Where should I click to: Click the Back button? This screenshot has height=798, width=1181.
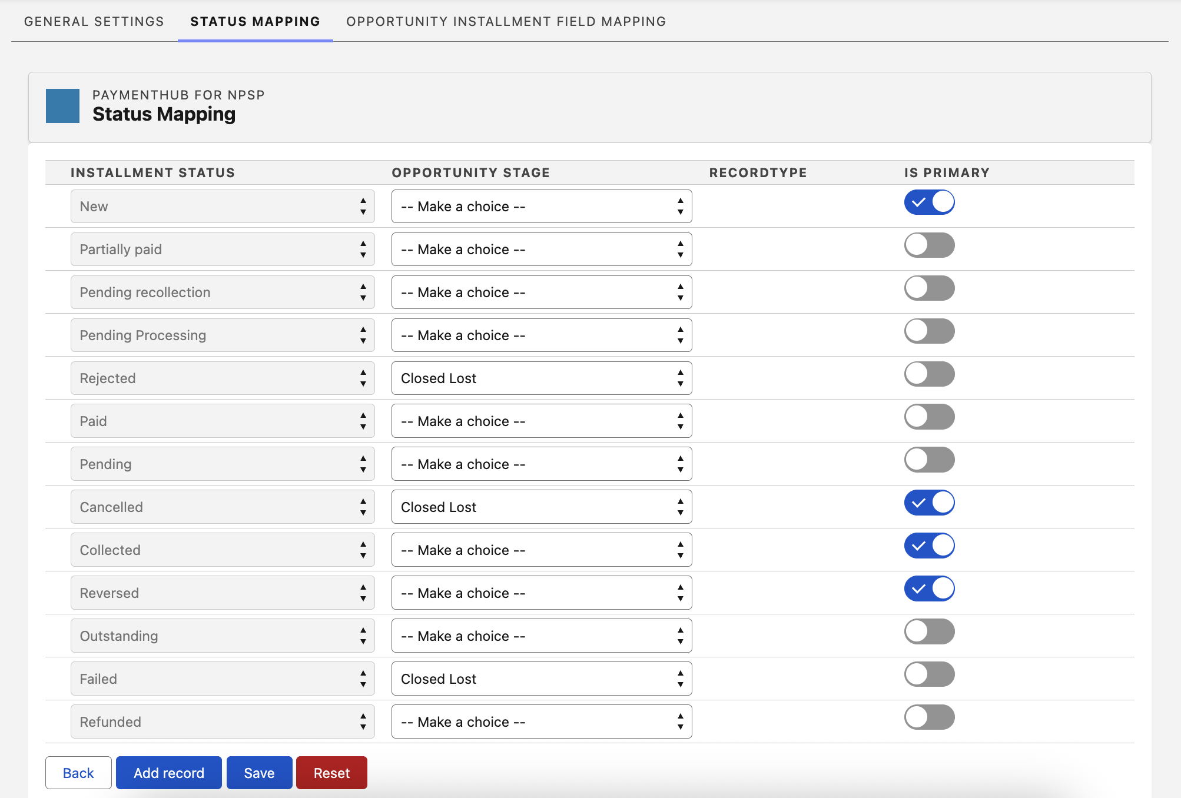click(78, 773)
